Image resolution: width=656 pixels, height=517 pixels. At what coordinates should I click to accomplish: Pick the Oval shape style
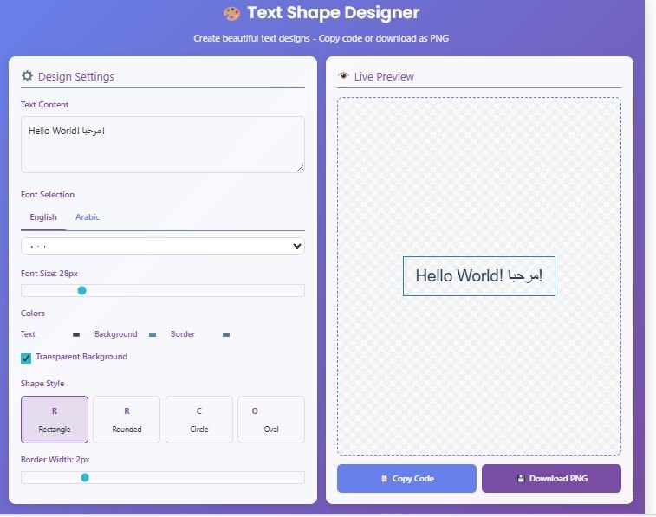(271, 419)
